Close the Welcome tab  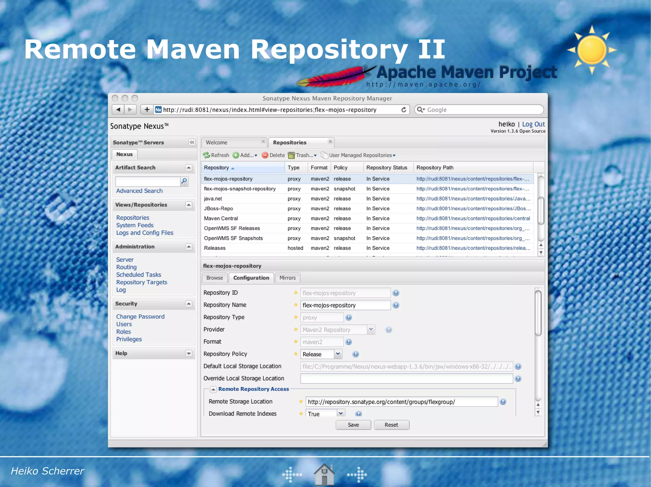pyautogui.click(x=263, y=141)
